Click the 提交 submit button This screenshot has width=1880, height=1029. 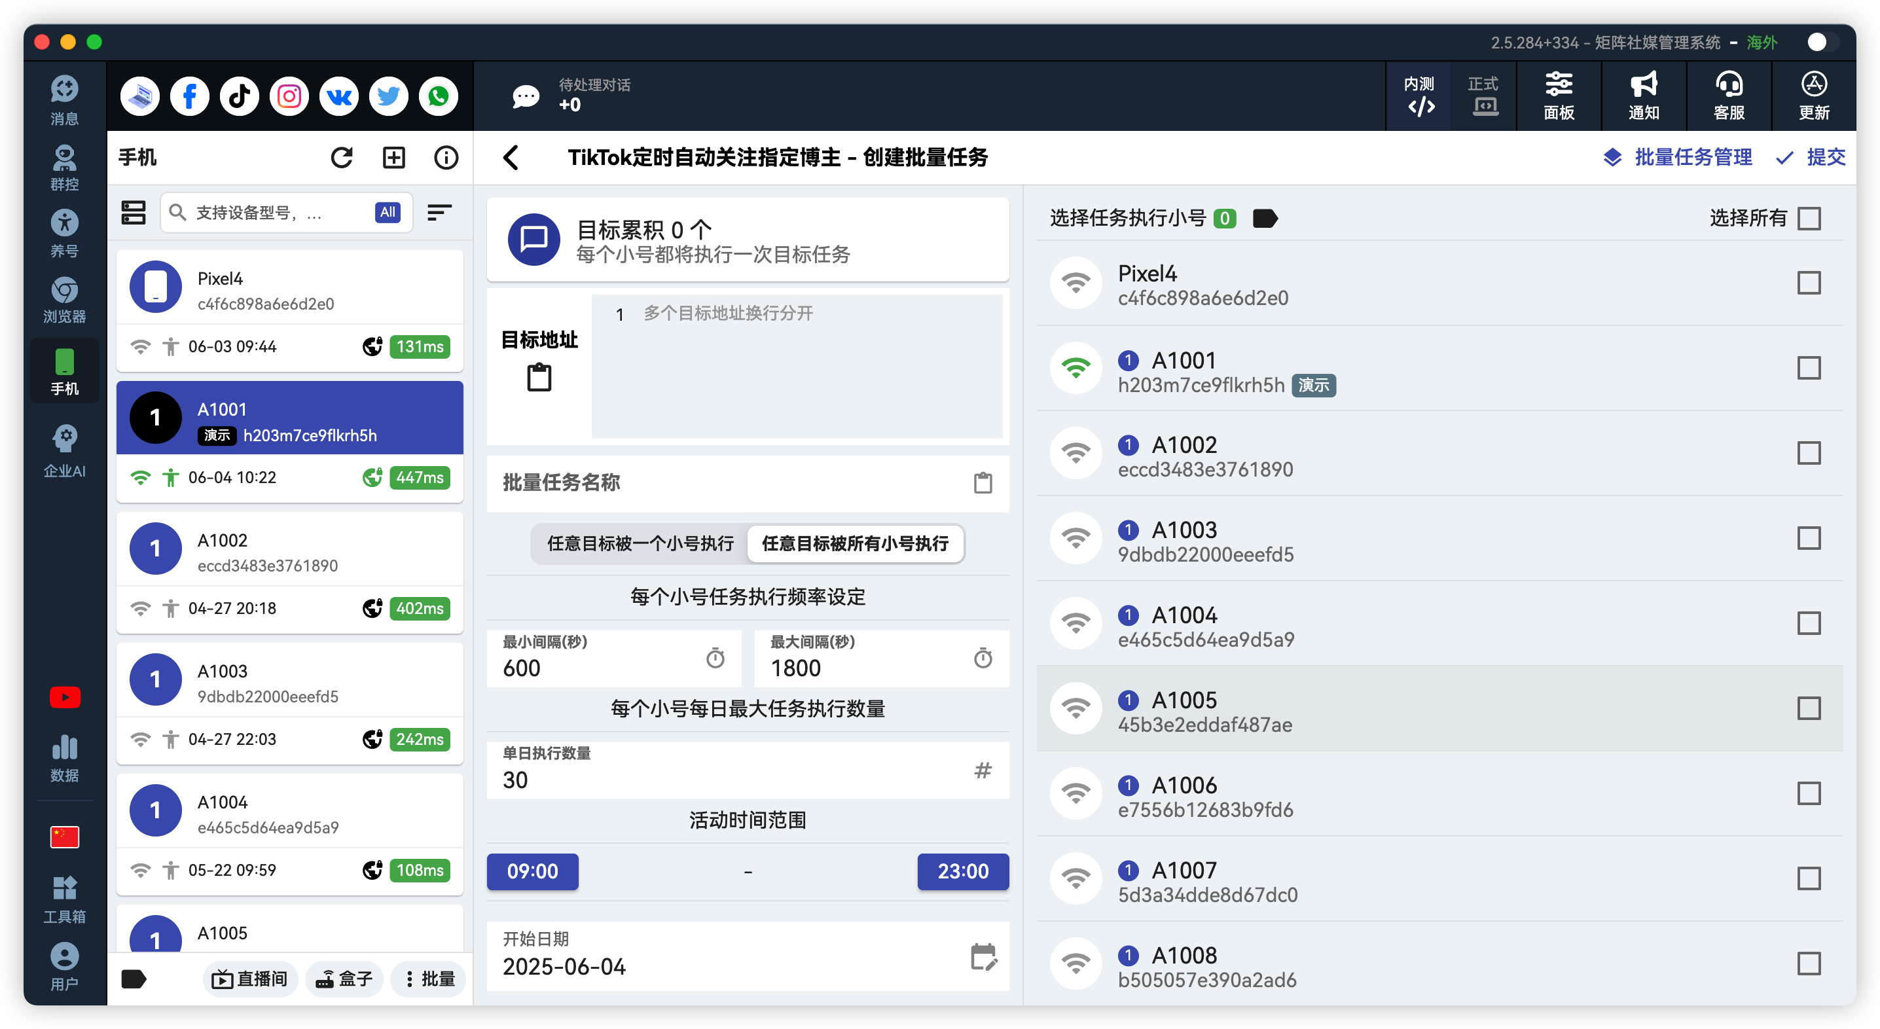(1811, 158)
